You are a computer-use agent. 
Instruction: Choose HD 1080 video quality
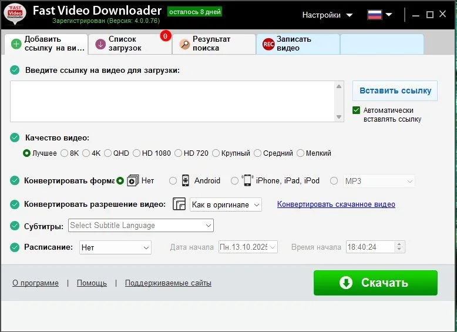137,153
